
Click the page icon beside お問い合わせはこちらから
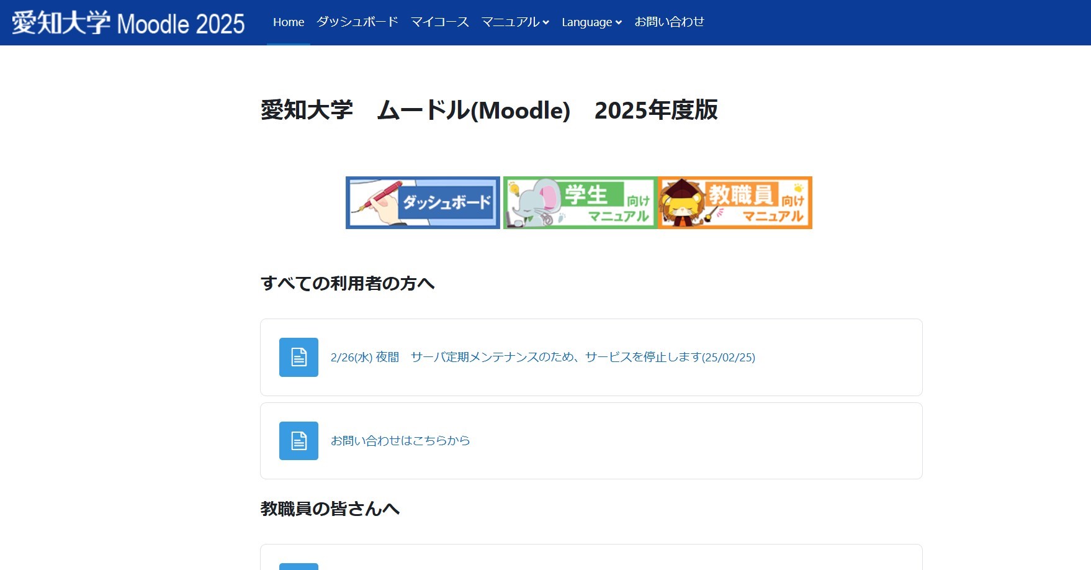[299, 441]
